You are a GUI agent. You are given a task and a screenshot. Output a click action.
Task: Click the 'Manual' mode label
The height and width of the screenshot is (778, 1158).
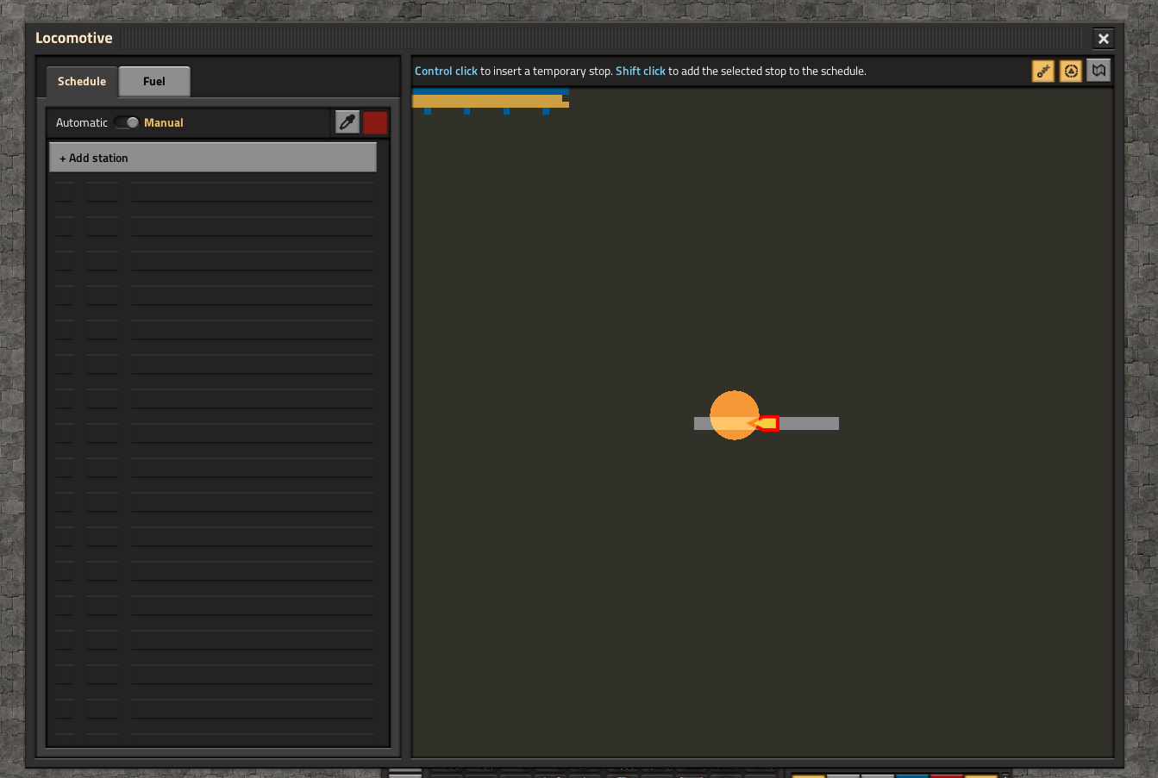[x=164, y=122]
